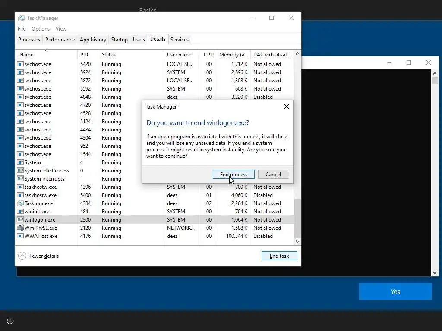Minimize the background console window
The height and width of the screenshot is (331, 442).
pyautogui.click(x=389, y=62)
